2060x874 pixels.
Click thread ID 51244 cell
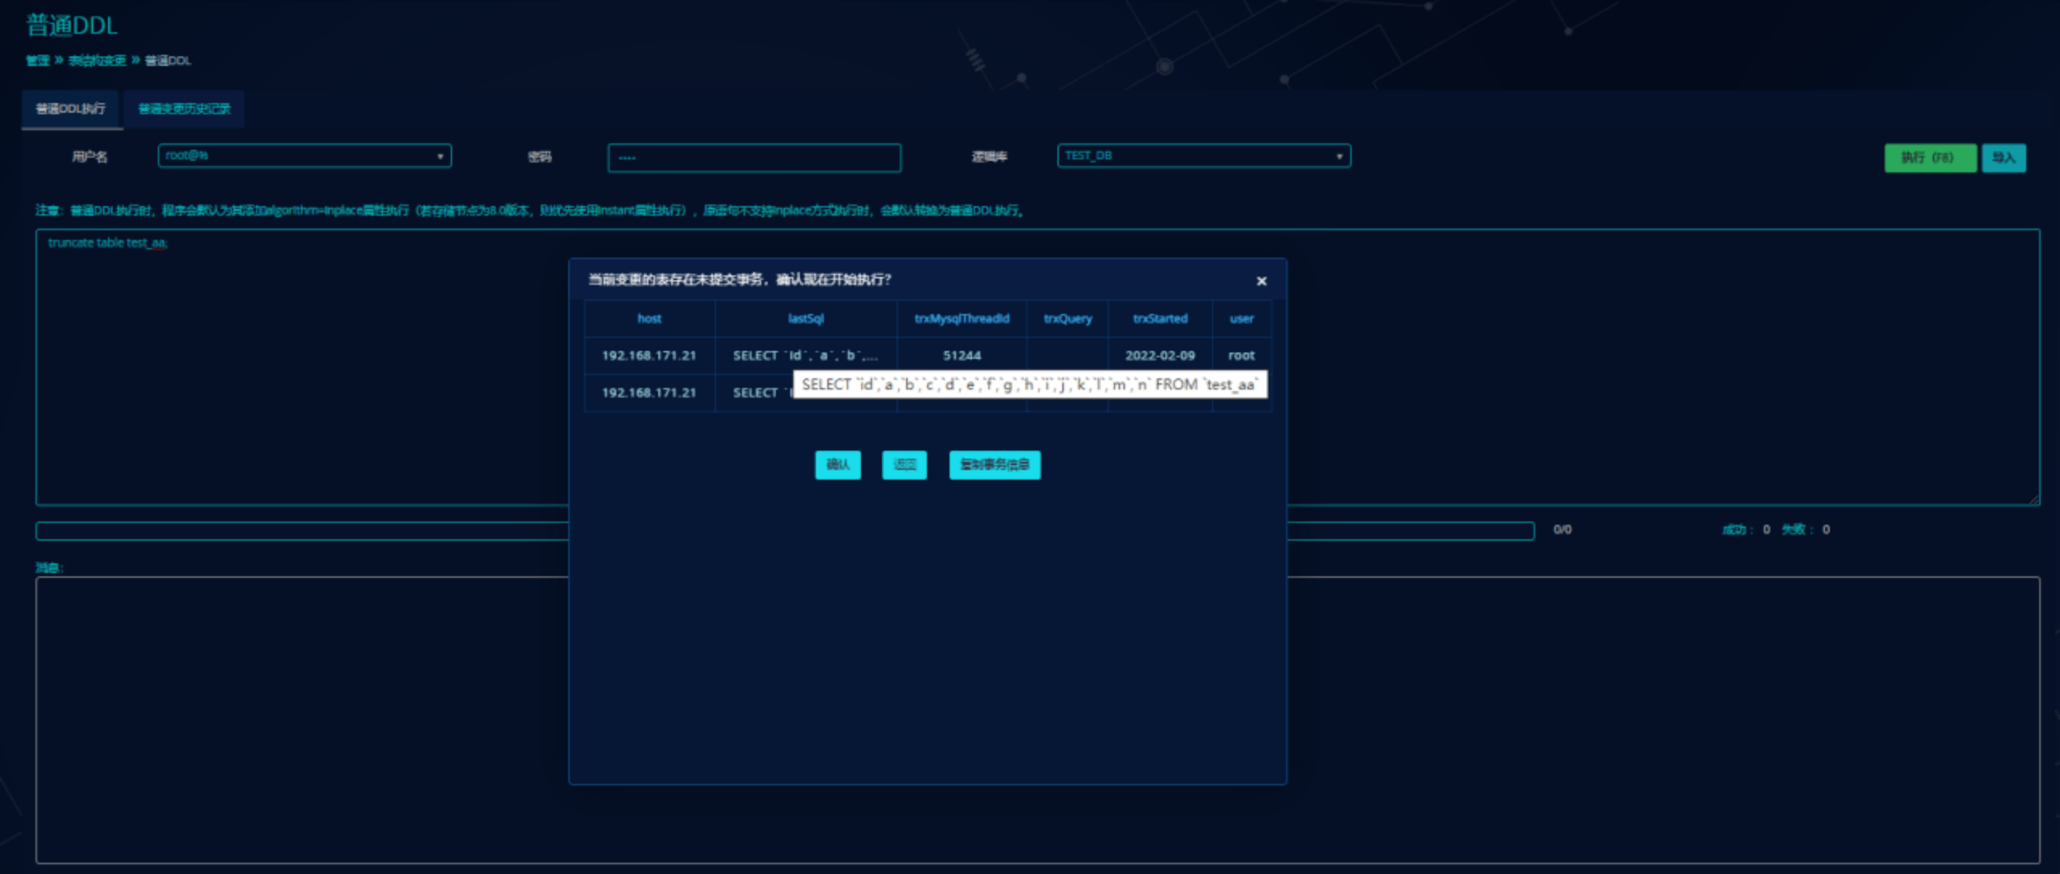961,355
